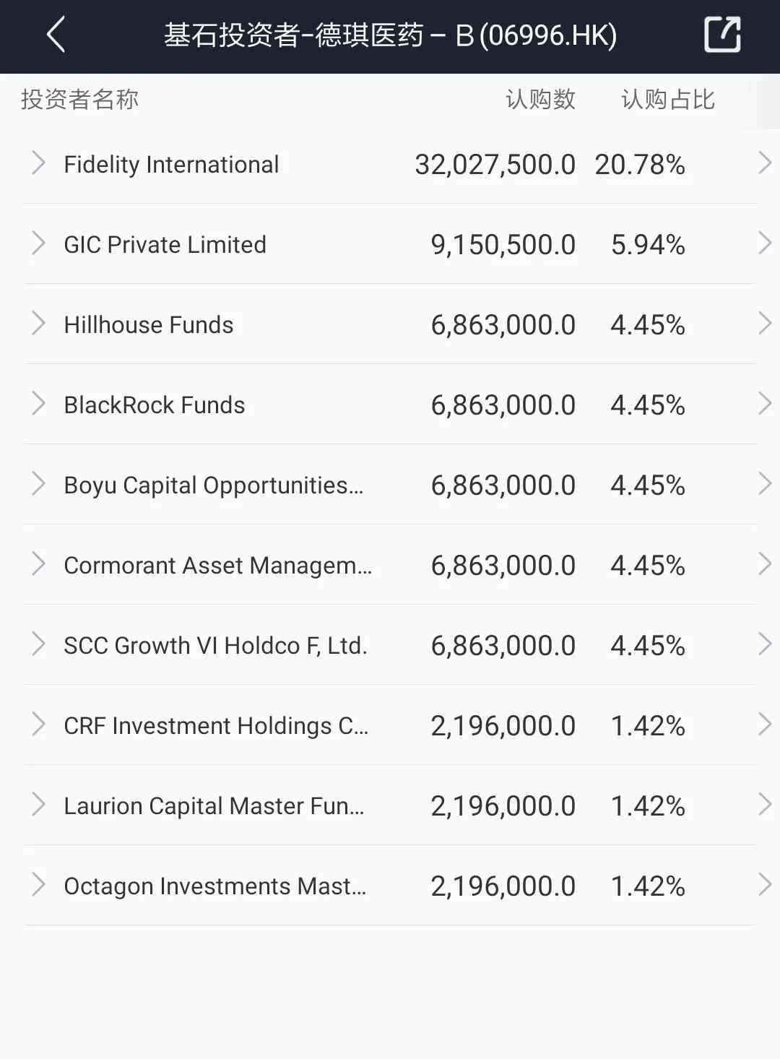Open SCC Growth VI right arrow

[765, 645]
